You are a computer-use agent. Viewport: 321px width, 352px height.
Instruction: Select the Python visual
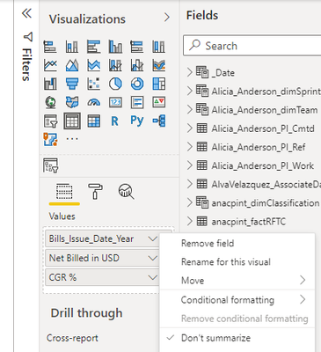pyautogui.click(x=137, y=121)
